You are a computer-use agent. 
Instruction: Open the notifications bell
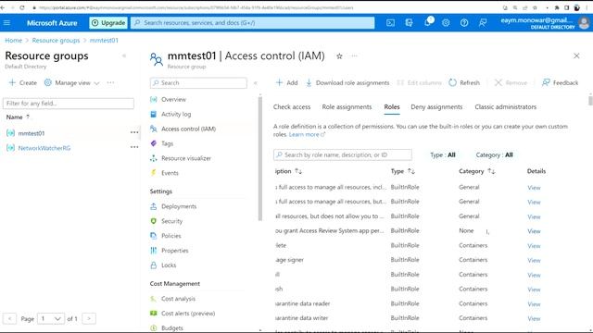tap(428, 22)
